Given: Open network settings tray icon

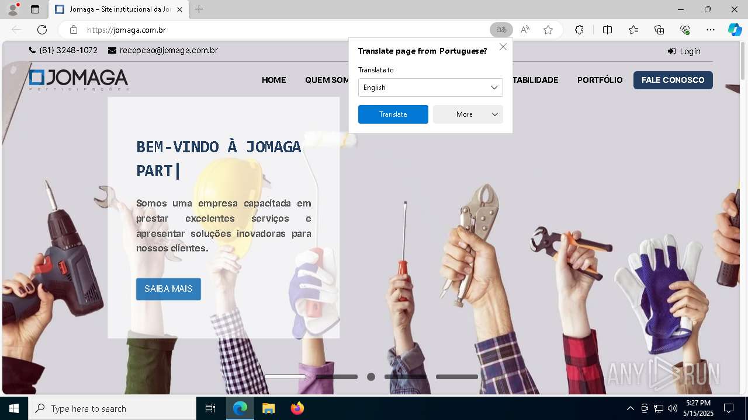Looking at the screenshot, I should click(658, 408).
